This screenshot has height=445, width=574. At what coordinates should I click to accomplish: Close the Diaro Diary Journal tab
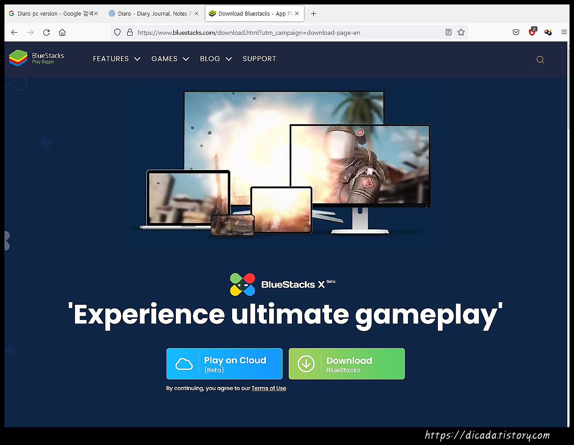point(196,13)
